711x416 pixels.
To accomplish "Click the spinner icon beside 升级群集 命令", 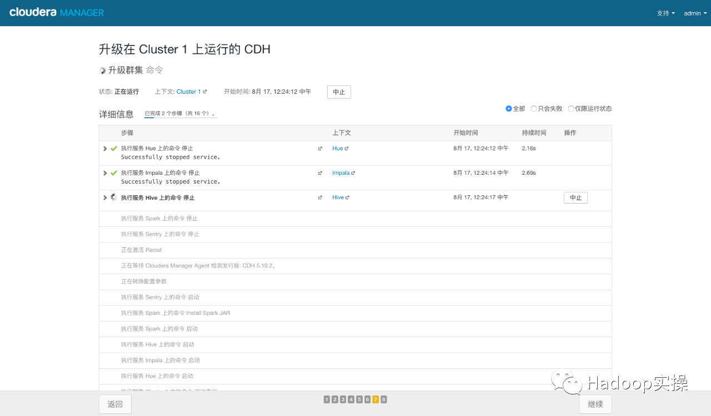I will point(102,70).
